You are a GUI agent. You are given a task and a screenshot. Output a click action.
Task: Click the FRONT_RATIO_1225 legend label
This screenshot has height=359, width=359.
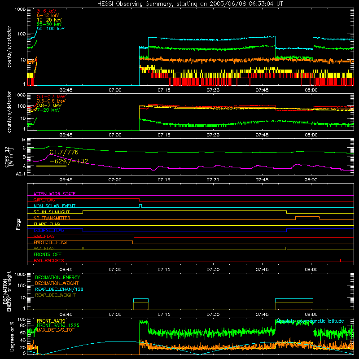(58, 325)
